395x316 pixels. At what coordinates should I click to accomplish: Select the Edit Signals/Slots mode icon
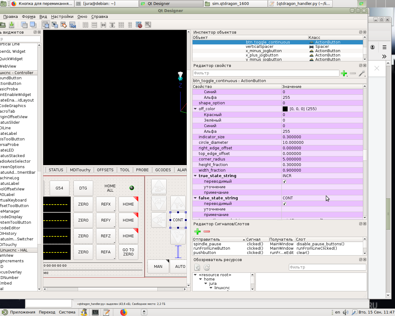pyautogui.click(x=55, y=25)
